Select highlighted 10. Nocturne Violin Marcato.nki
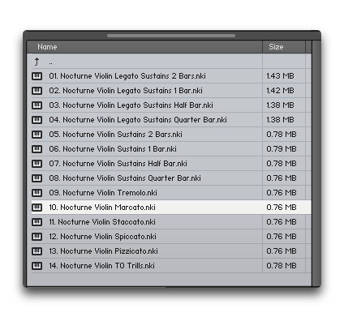The image size is (344, 317). [x=102, y=208]
